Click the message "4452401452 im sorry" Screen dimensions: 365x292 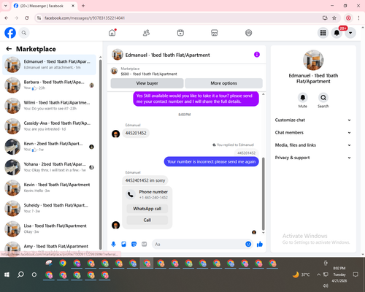[145, 180]
